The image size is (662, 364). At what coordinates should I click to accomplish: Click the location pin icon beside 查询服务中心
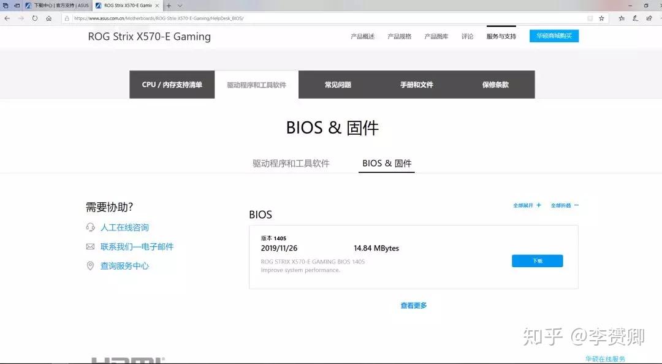[90, 265]
